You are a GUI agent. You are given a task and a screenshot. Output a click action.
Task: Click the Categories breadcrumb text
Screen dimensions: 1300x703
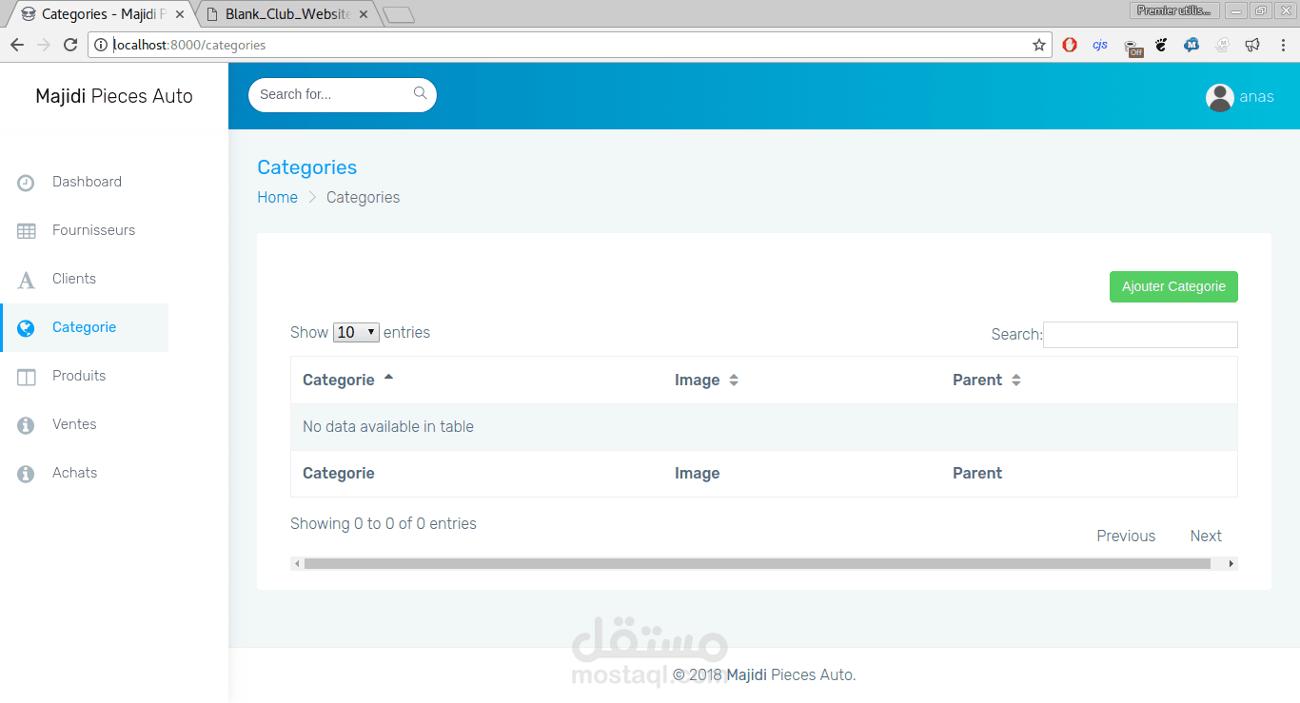tap(363, 197)
